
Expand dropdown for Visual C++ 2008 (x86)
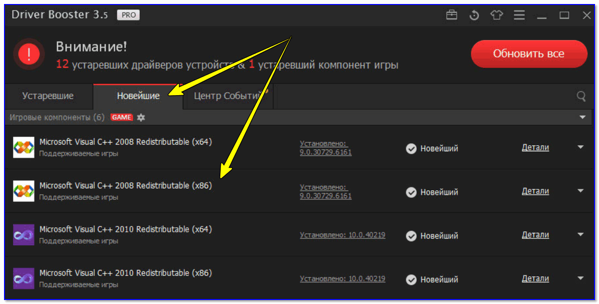[x=580, y=191]
